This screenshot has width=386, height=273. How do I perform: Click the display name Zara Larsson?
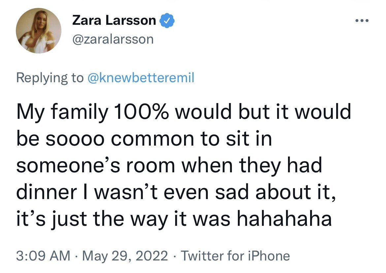click(x=114, y=21)
